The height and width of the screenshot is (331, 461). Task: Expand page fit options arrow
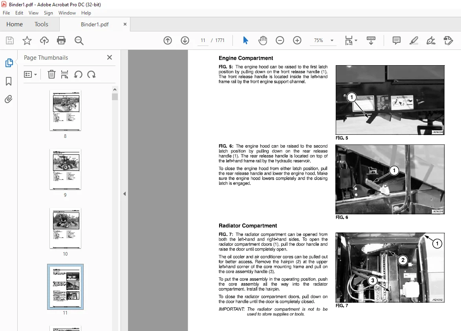coord(356,40)
